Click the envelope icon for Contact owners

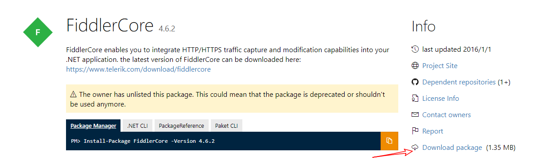(415, 114)
